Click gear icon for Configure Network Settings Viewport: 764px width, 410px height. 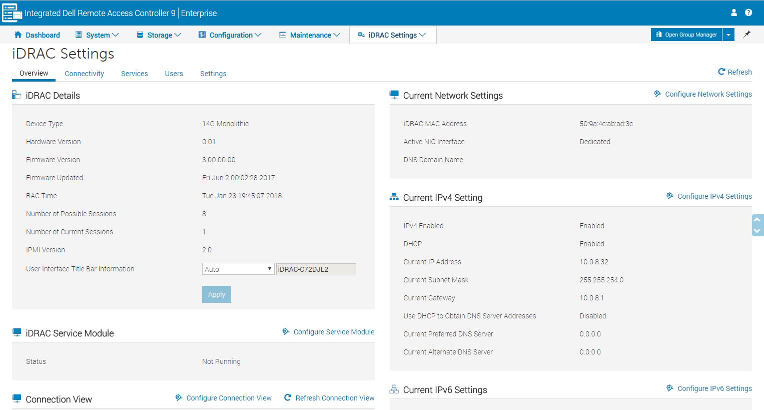(657, 94)
